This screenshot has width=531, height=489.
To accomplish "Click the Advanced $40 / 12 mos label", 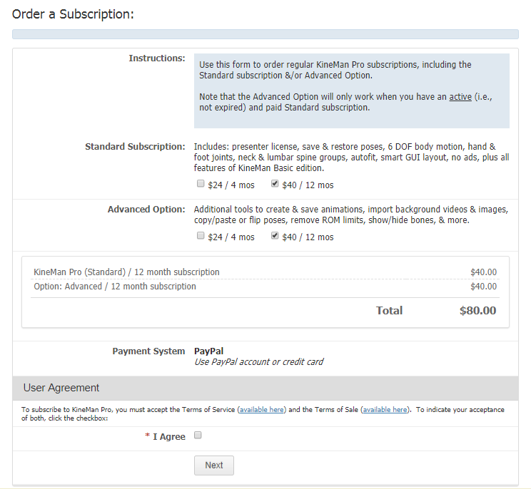I will point(308,237).
